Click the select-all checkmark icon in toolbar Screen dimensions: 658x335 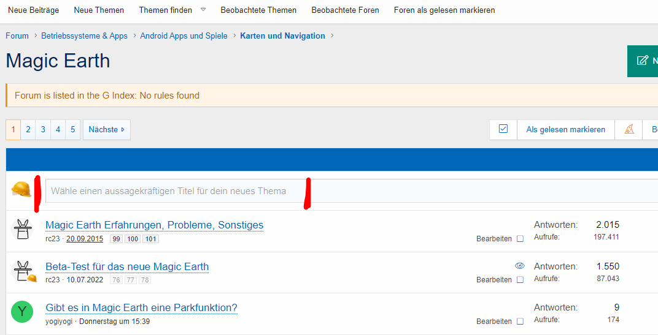[503, 129]
